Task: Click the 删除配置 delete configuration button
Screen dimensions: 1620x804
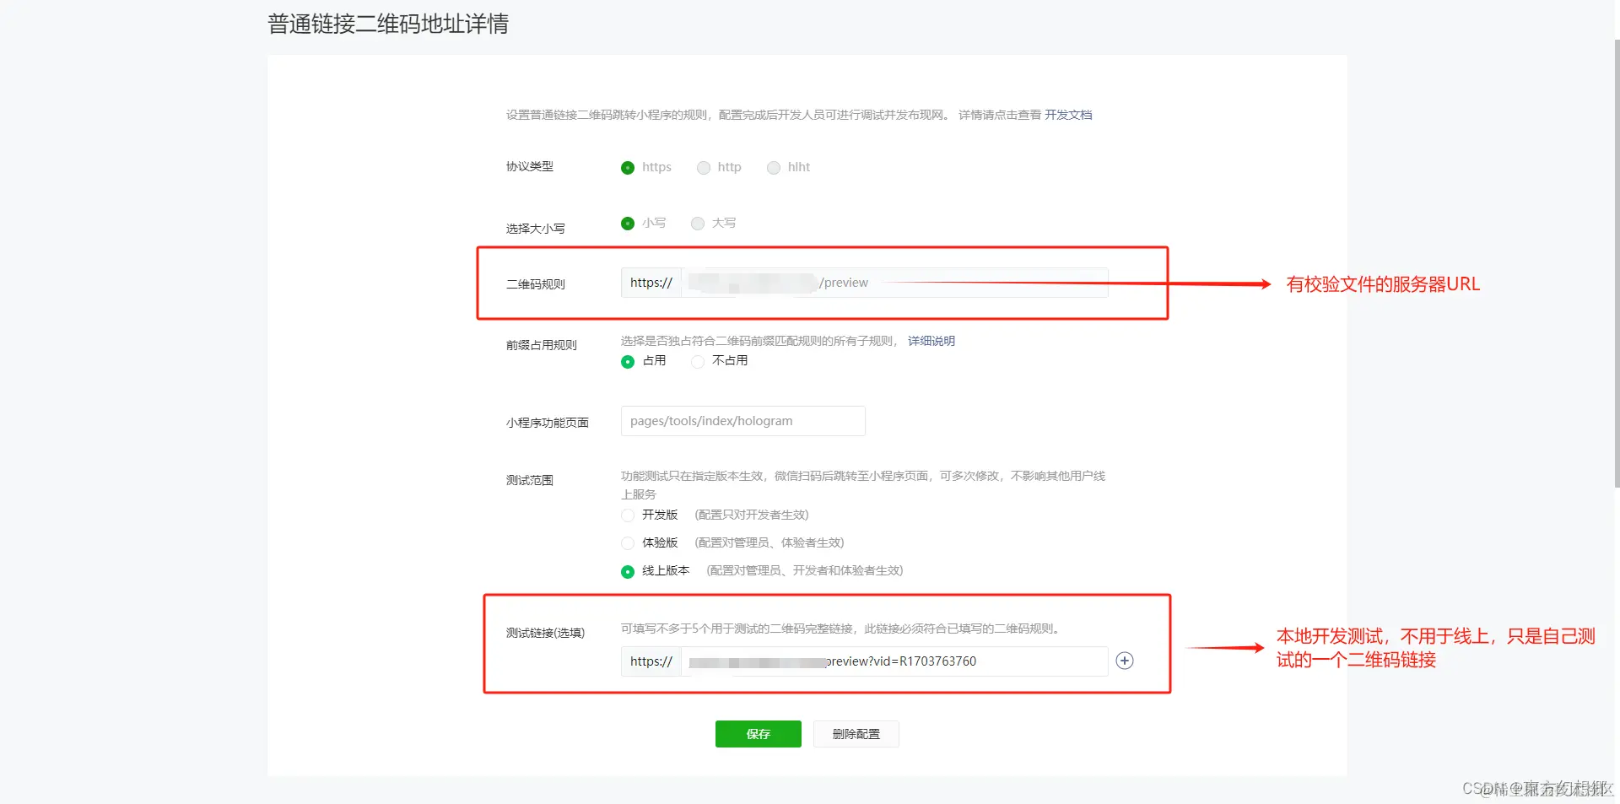Action: [855, 734]
